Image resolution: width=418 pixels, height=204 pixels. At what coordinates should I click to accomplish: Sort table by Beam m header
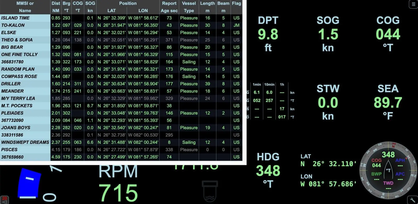pyautogui.click(x=223, y=7)
